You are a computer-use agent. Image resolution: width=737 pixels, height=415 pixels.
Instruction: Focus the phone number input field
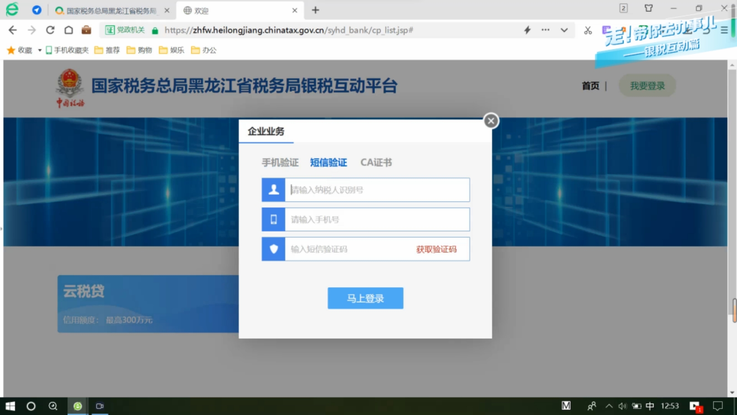tap(377, 220)
